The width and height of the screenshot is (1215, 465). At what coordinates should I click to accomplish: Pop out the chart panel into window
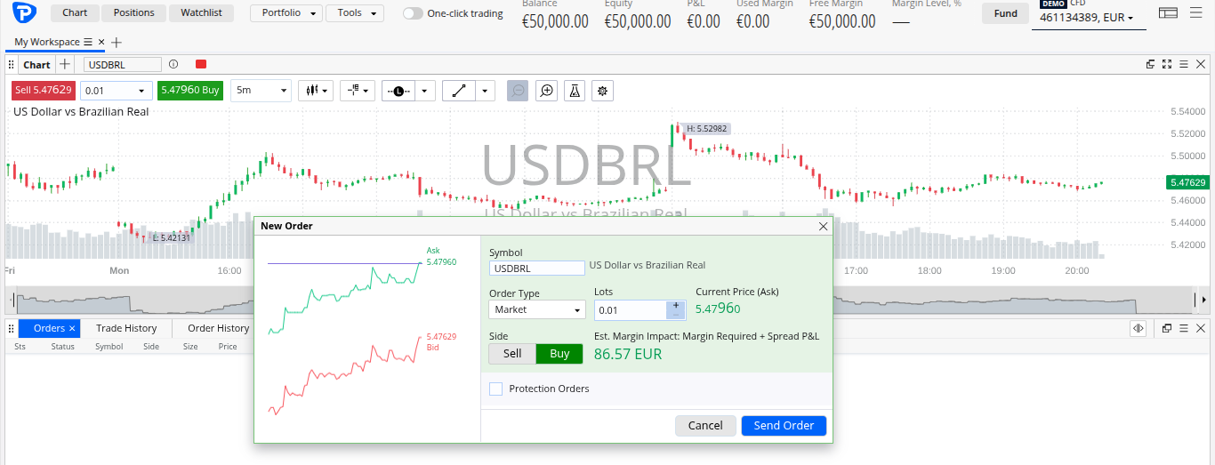pyautogui.click(x=1150, y=64)
